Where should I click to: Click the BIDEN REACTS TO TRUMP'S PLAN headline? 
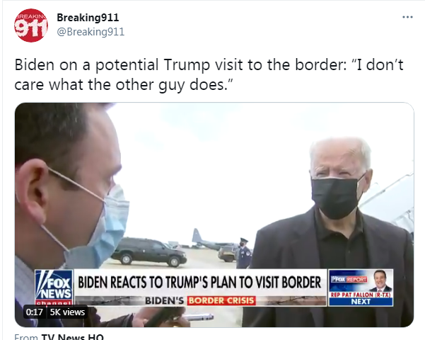tap(199, 283)
